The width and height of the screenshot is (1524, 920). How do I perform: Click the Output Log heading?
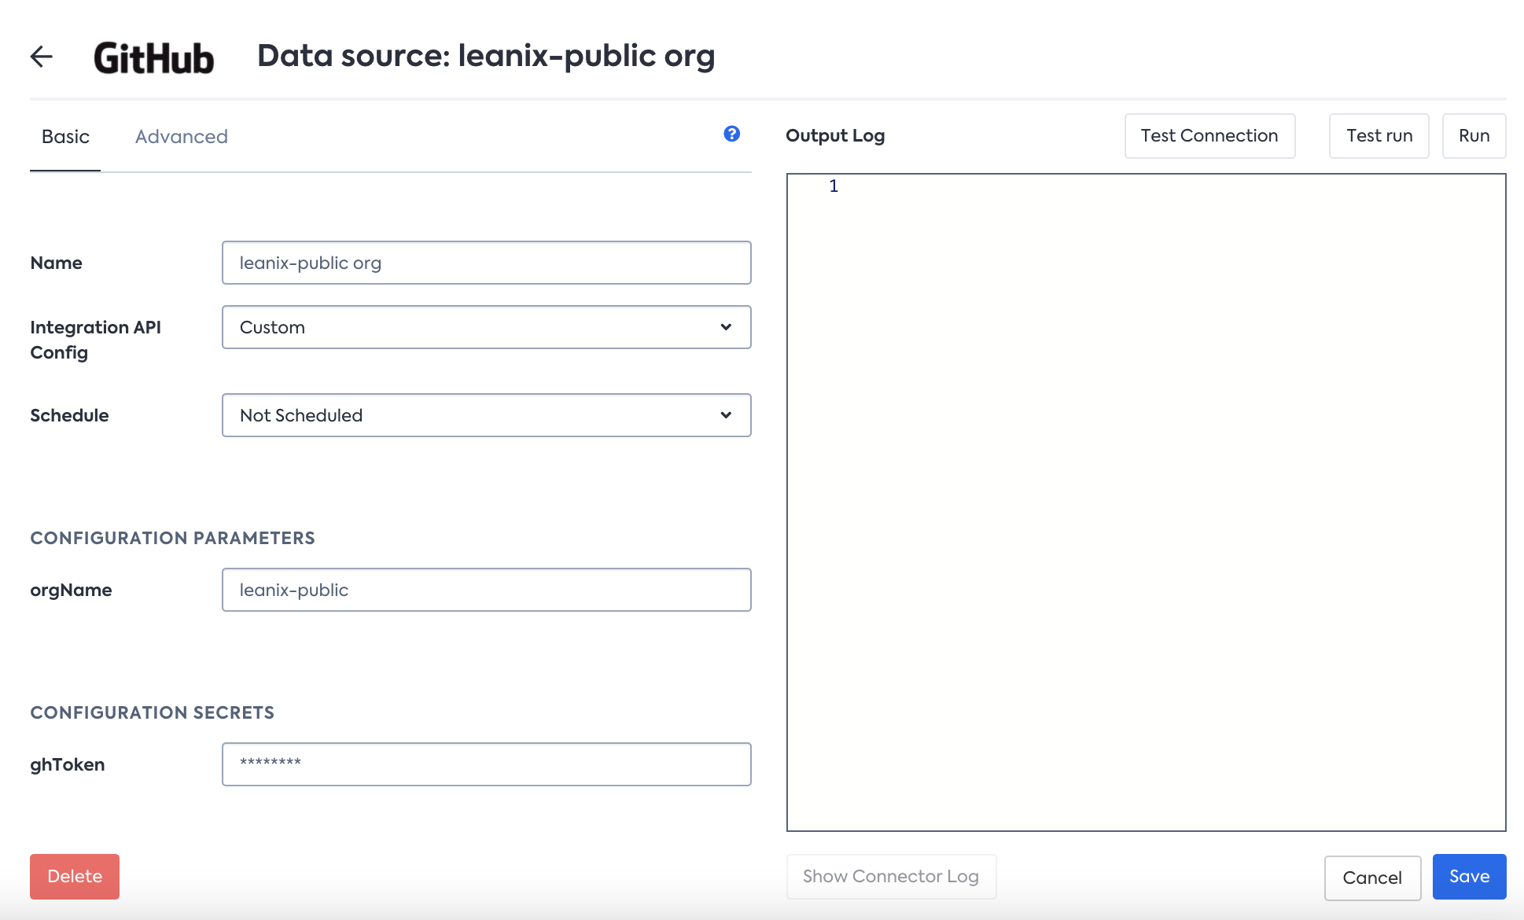[x=835, y=136]
